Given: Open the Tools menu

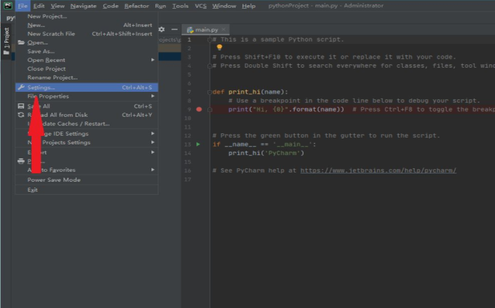Looking at the screenshot, I should coord(180,6).
